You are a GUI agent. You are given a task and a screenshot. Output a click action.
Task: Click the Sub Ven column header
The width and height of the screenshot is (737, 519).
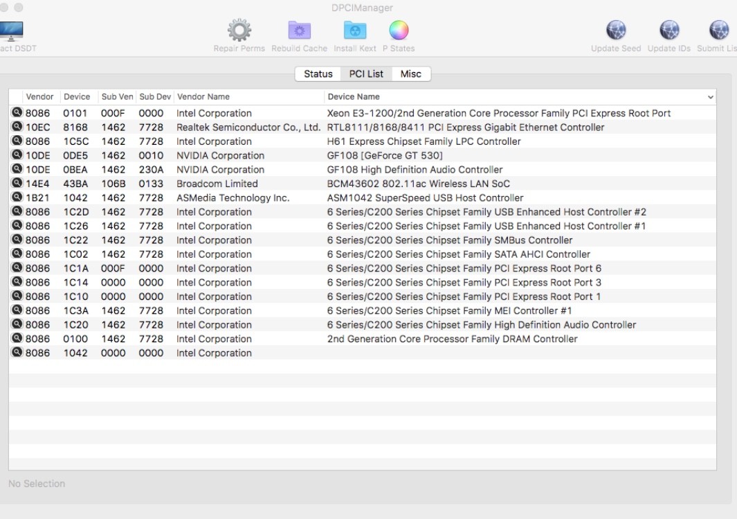pyautogui.click(x=117, y=97)
